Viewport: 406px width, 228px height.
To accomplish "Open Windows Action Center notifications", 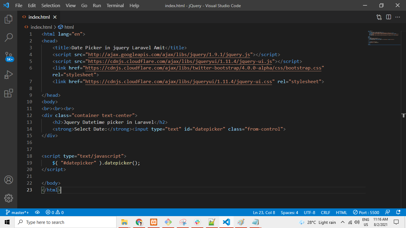I will [396, 222].
